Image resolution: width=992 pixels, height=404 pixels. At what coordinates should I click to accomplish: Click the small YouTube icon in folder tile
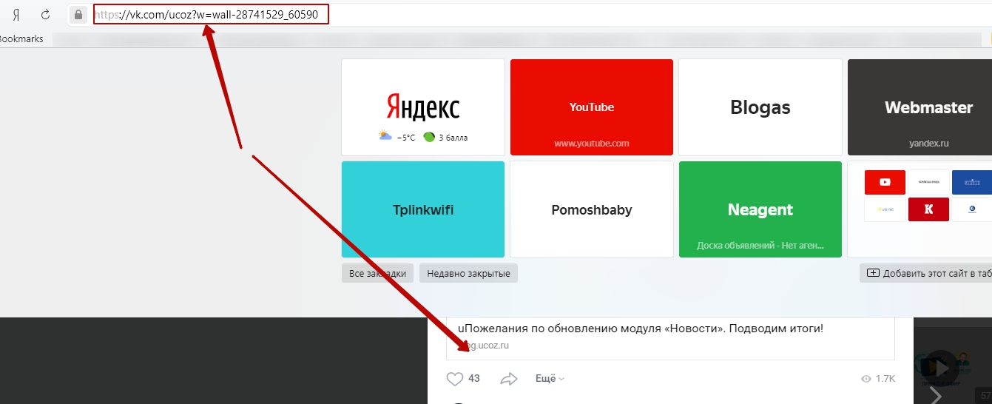884,182
